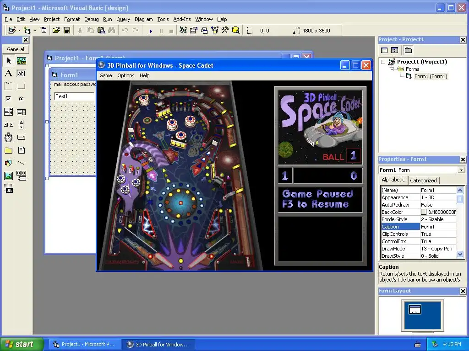Open the Add Form dropdown arrow
Screen dimensions: 469x351
pyautogui.click(x=35, y=30)
